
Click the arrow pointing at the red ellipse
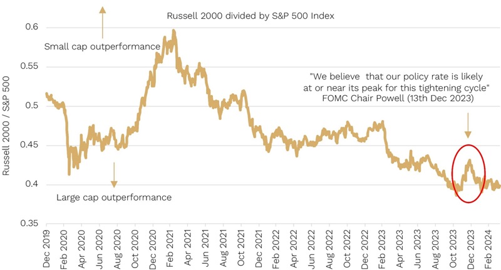point(467,127)
